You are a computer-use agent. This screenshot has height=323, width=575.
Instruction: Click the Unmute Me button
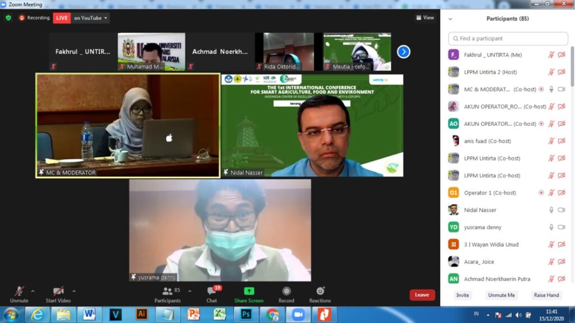(501, 295)
